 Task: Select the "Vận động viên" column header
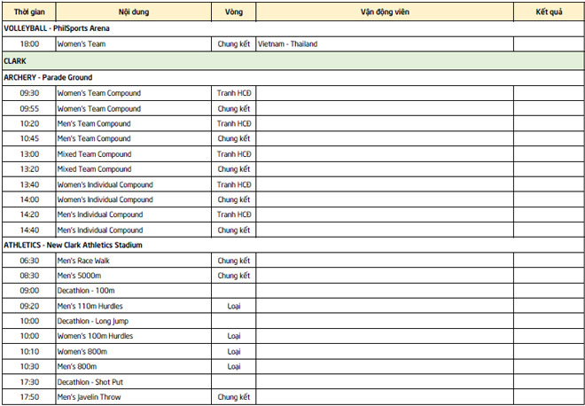(x=384, y=12)
